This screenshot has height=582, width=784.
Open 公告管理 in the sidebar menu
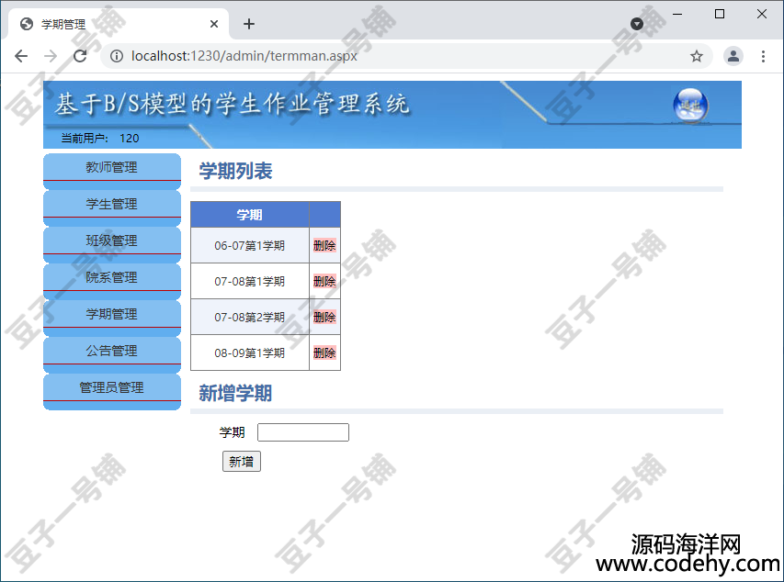coord(112,352)
